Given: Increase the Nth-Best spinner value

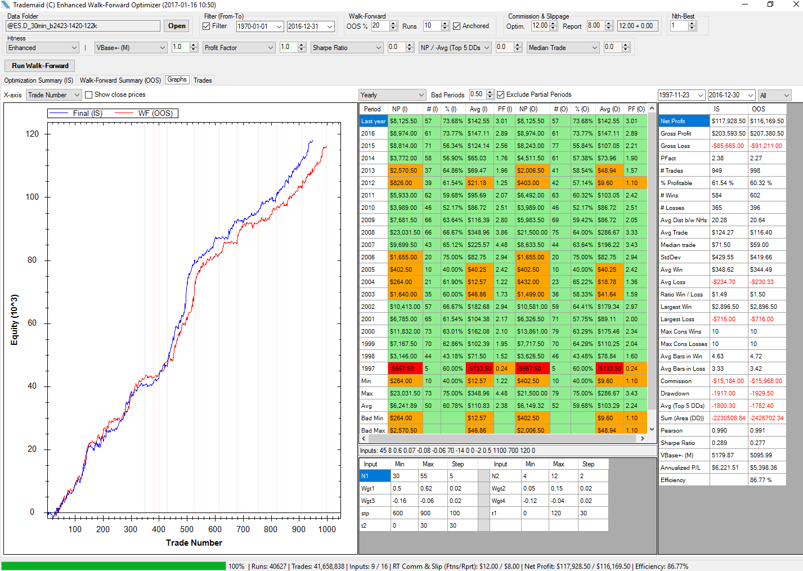Looking at the screenshot, I should 692,23.
